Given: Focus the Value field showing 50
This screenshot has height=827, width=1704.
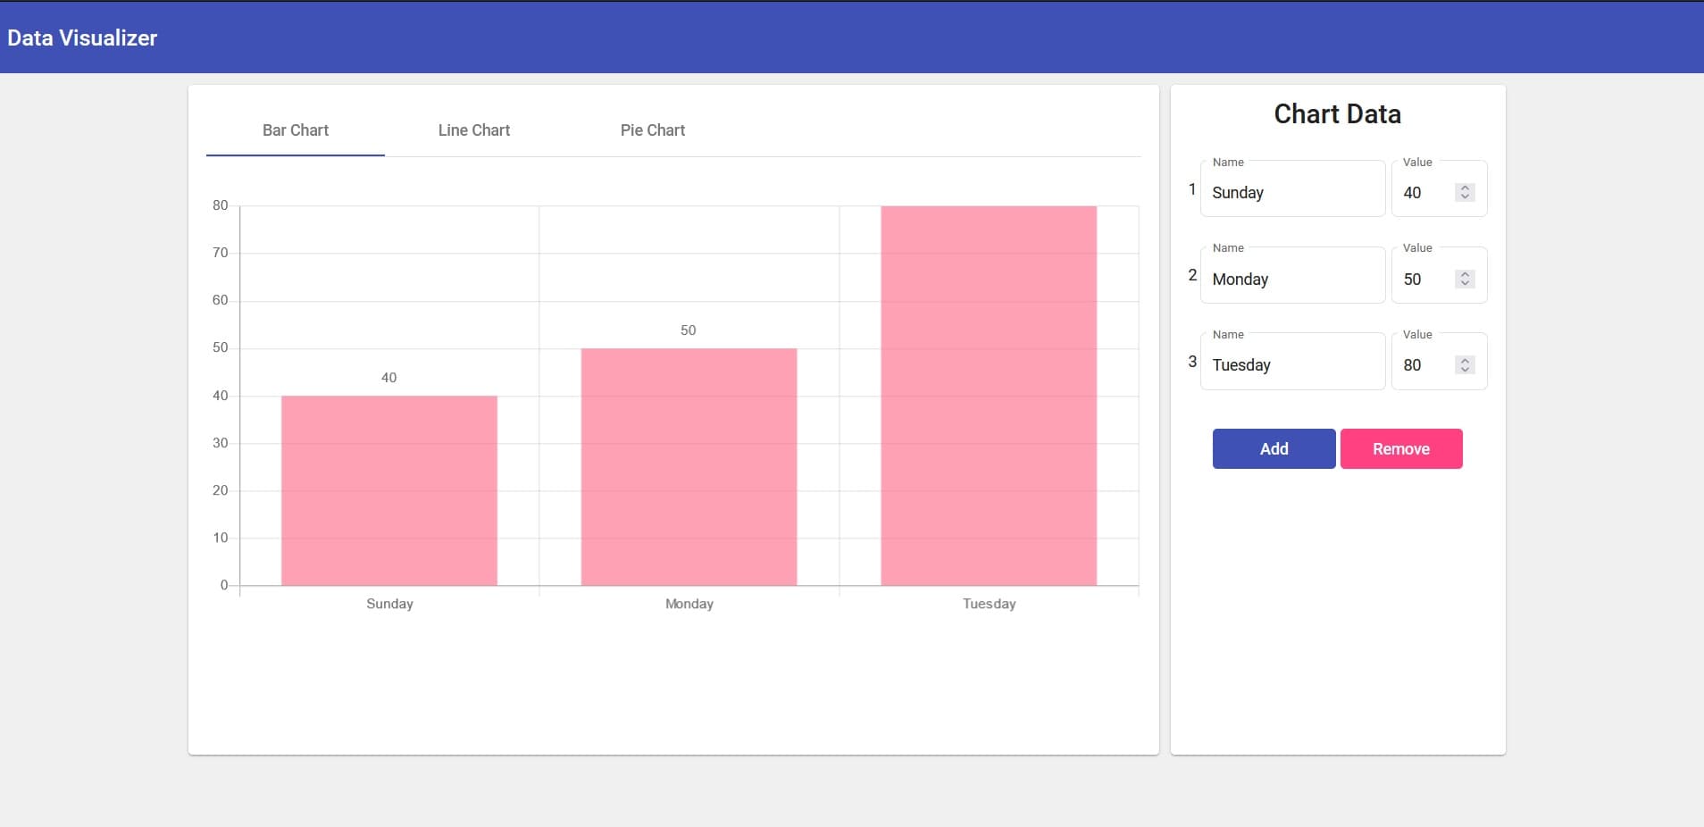Looking at the screenshot, I should pos(1424,279).
